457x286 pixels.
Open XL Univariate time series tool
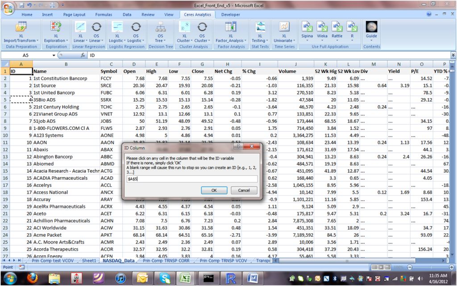point(284,32)
